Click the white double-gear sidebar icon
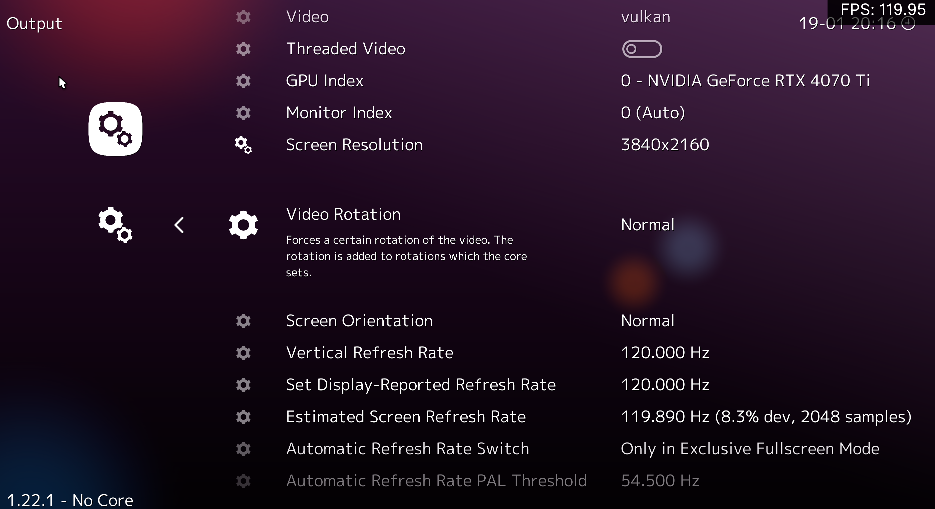Viewport: 935px width, 509px height. click(x=115, y=225)
